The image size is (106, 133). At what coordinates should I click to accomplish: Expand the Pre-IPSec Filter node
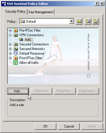click(x=10, y=30)
